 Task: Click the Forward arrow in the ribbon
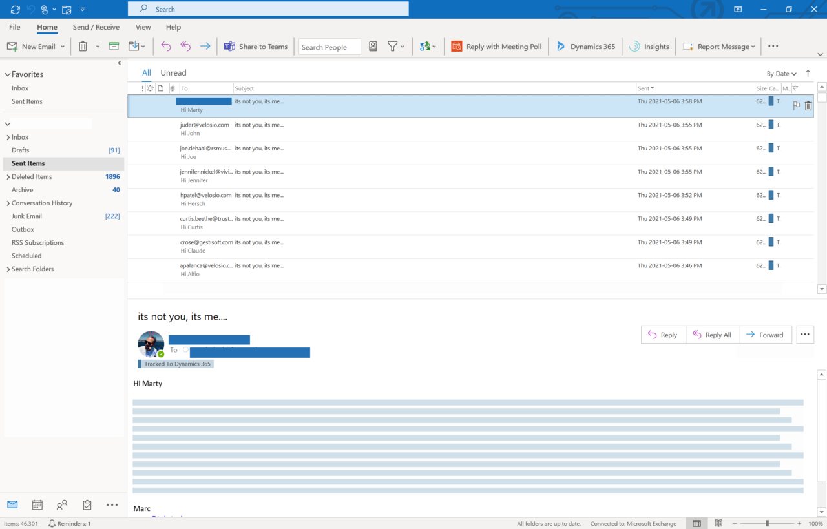205,47
